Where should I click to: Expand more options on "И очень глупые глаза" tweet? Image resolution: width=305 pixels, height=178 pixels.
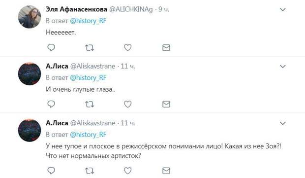pyautogui.click(x=283, y=67)
